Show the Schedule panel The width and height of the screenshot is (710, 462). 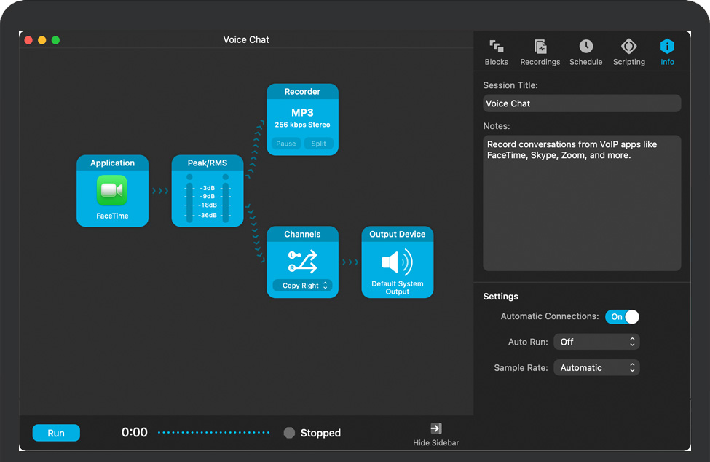point(585,52)
